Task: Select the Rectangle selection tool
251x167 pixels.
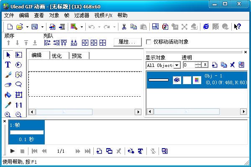Action: point(18,55)
